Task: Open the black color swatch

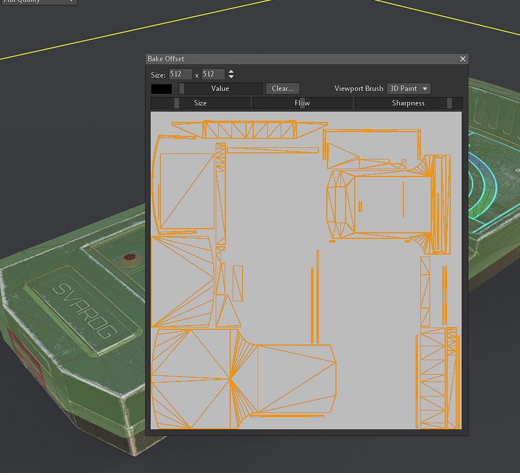Action: pyautogui.click(x=162, y=89)
